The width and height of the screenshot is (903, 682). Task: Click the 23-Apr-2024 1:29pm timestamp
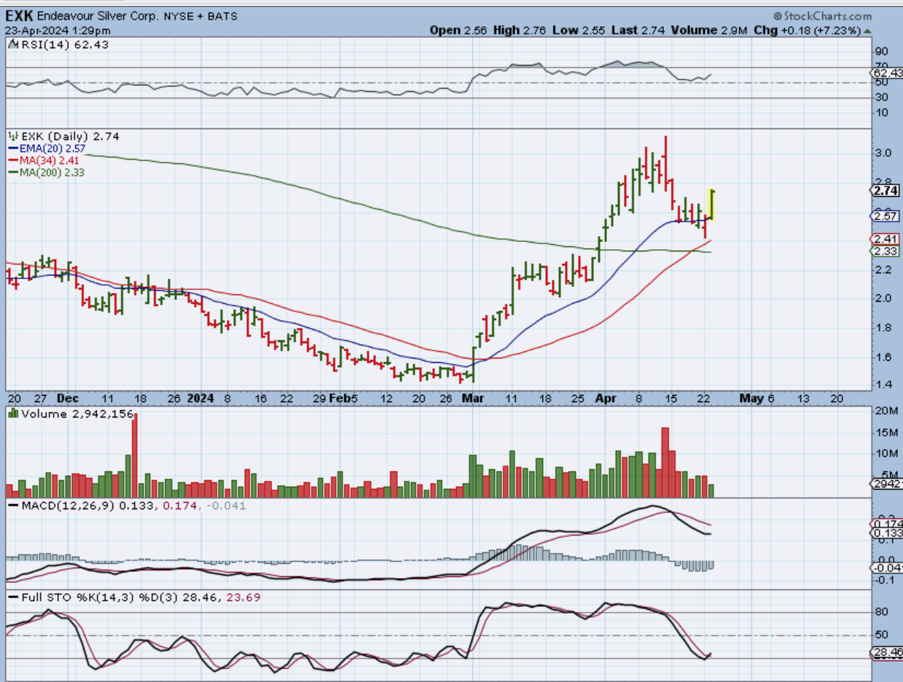[58, 31]
